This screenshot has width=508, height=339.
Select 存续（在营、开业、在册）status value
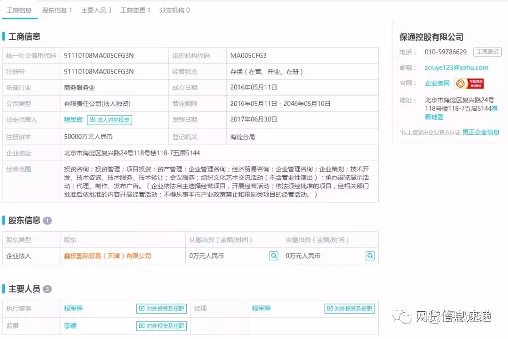[267, 72]
